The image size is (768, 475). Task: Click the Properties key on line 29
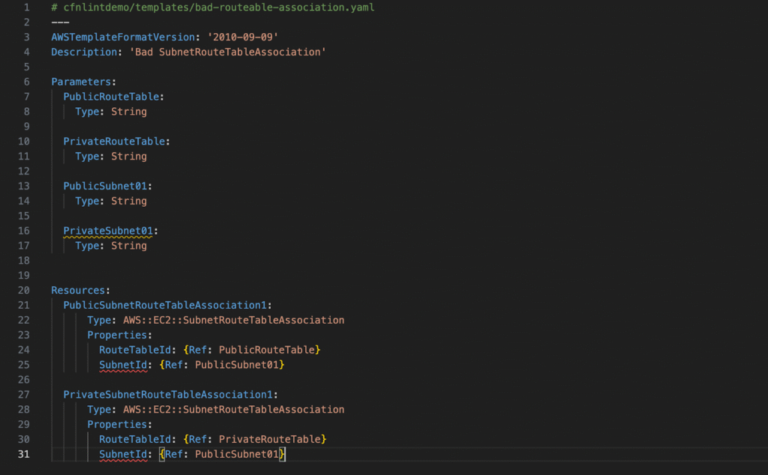tap(117, 424)
